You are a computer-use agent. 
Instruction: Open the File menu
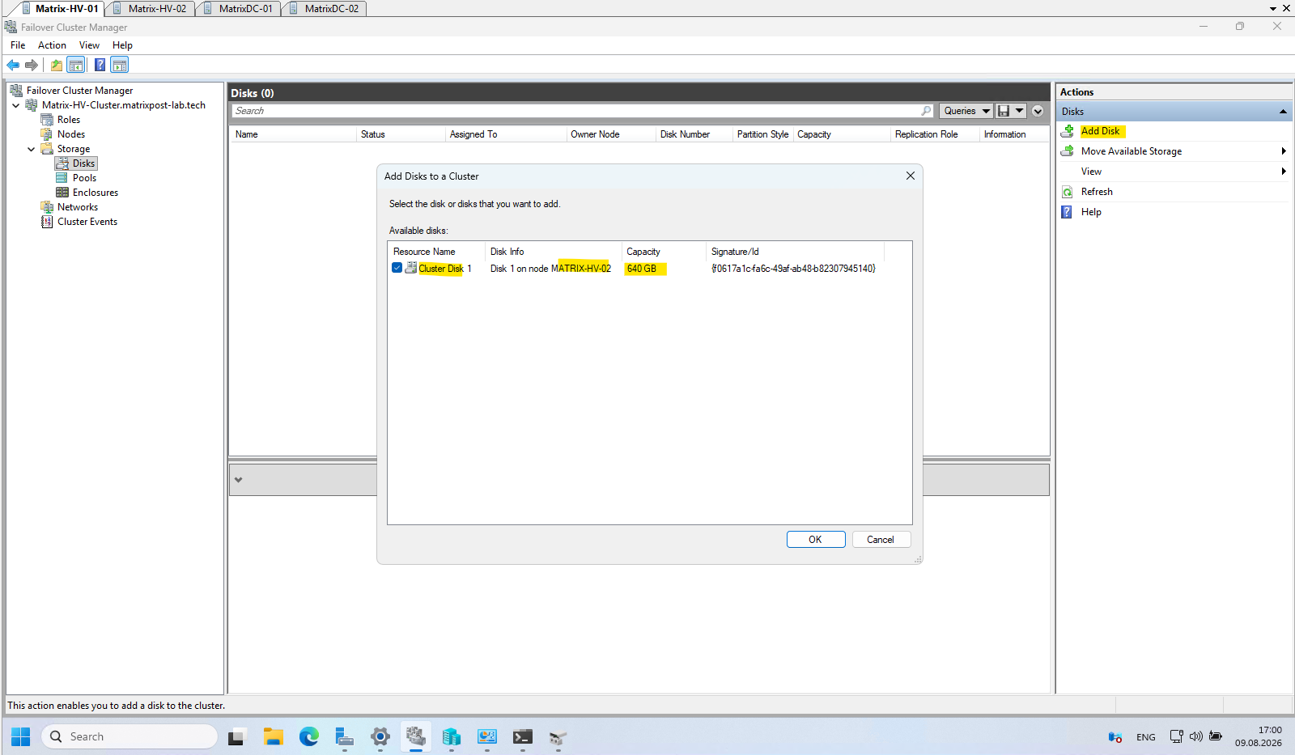18,45
